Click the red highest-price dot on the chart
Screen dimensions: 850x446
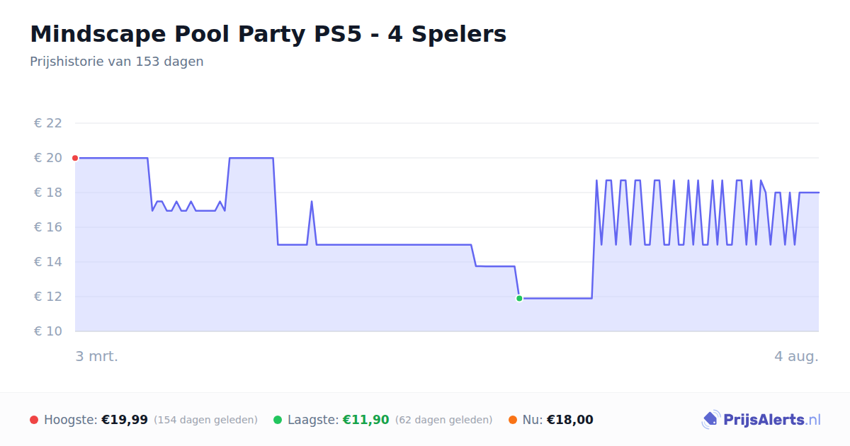point(75,158)
